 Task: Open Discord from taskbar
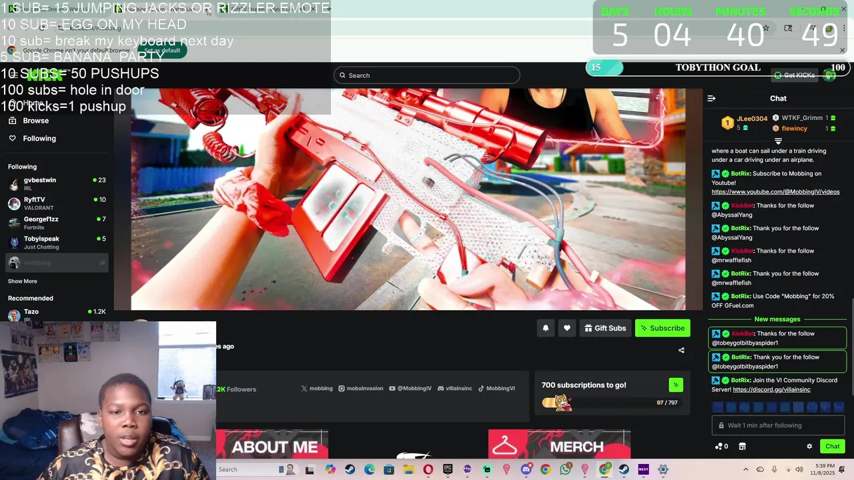click(526, 469)
